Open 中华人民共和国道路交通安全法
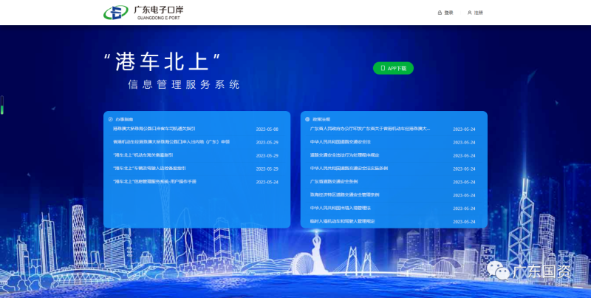Viewport: 591px width, 298px height. point(341,142)
